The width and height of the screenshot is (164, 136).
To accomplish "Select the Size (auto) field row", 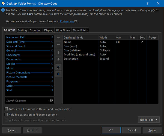I will (x=111, y=46).
